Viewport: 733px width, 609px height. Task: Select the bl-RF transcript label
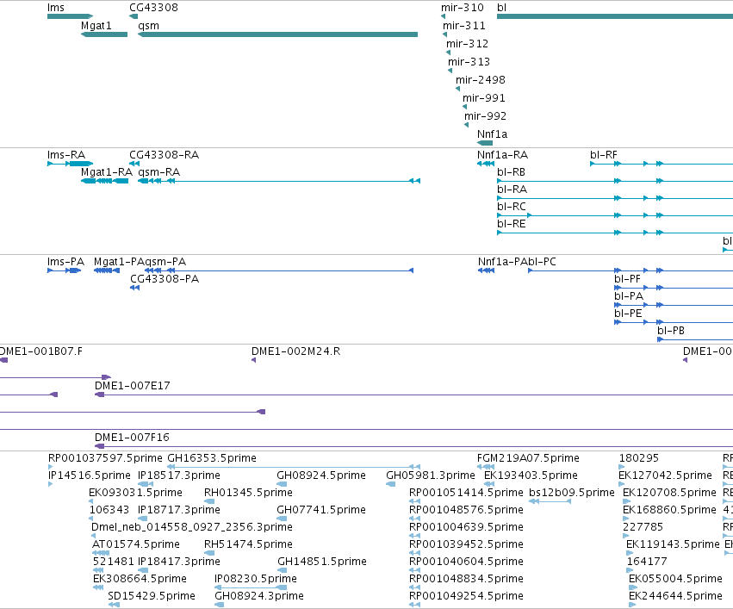(x=604, y=155)
